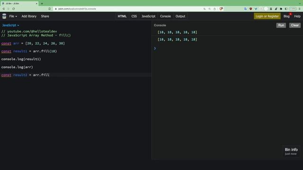Click the 'JavaScript Array Method - fill()' comment
Screen dimensions: 303x170
click(x=36, y=35)
